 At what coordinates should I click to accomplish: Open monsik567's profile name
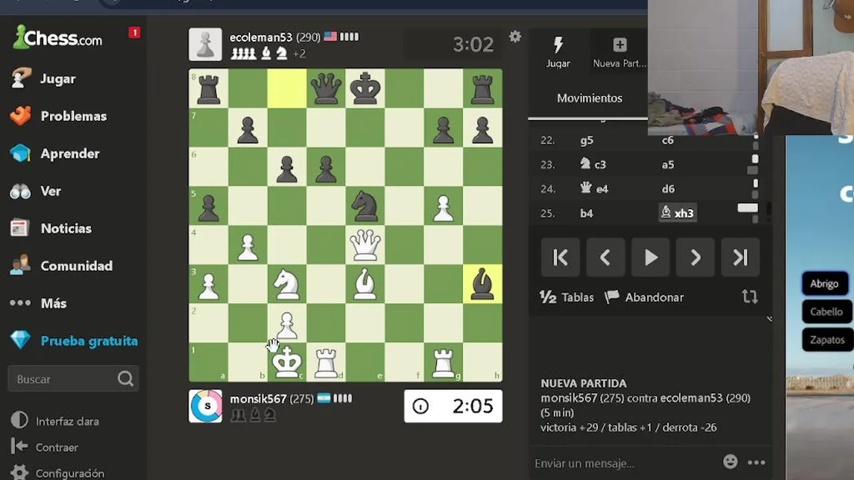pyautogui.click(x=258, y=399)
